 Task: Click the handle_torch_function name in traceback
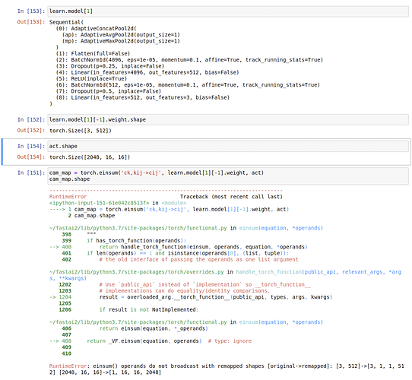coord(269,272)
